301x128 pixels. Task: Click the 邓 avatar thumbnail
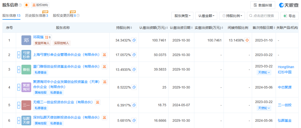click(x=26, y=40)
